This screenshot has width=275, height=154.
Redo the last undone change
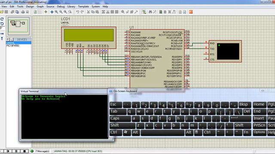click(x=82, y=12)
